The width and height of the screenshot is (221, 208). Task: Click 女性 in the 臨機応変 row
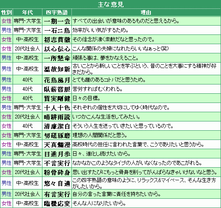(x=6, y=203)
